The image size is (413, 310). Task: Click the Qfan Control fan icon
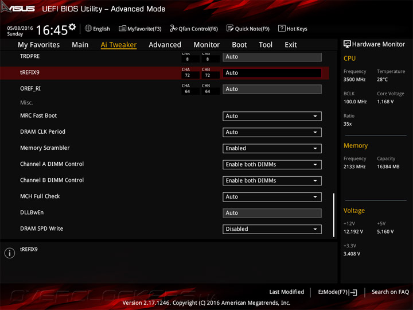click(173, 28)
